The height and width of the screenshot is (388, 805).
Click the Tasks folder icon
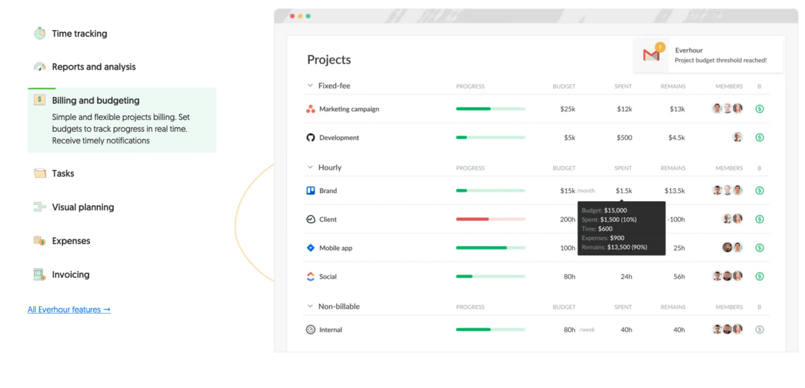point(40,174)
